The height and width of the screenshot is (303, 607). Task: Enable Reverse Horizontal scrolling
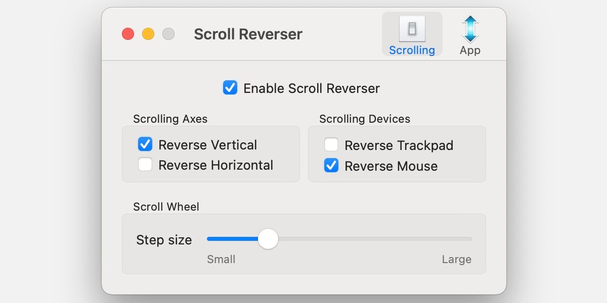145,165
